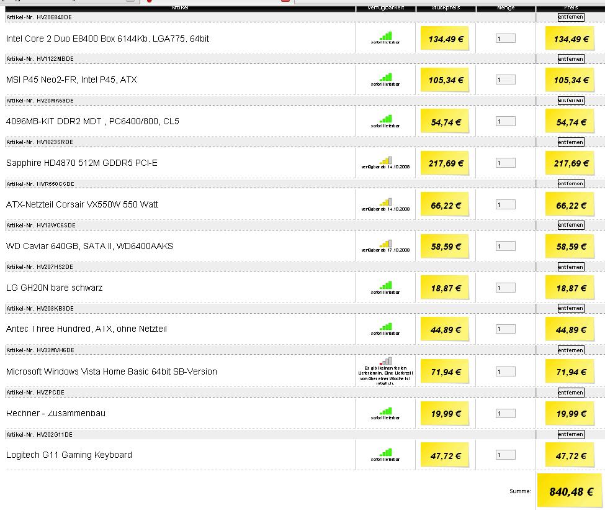The image size is (605, 510).
Task: Click unit price 134,49 € of Intel CPU
Action: (x=445, y=39)
